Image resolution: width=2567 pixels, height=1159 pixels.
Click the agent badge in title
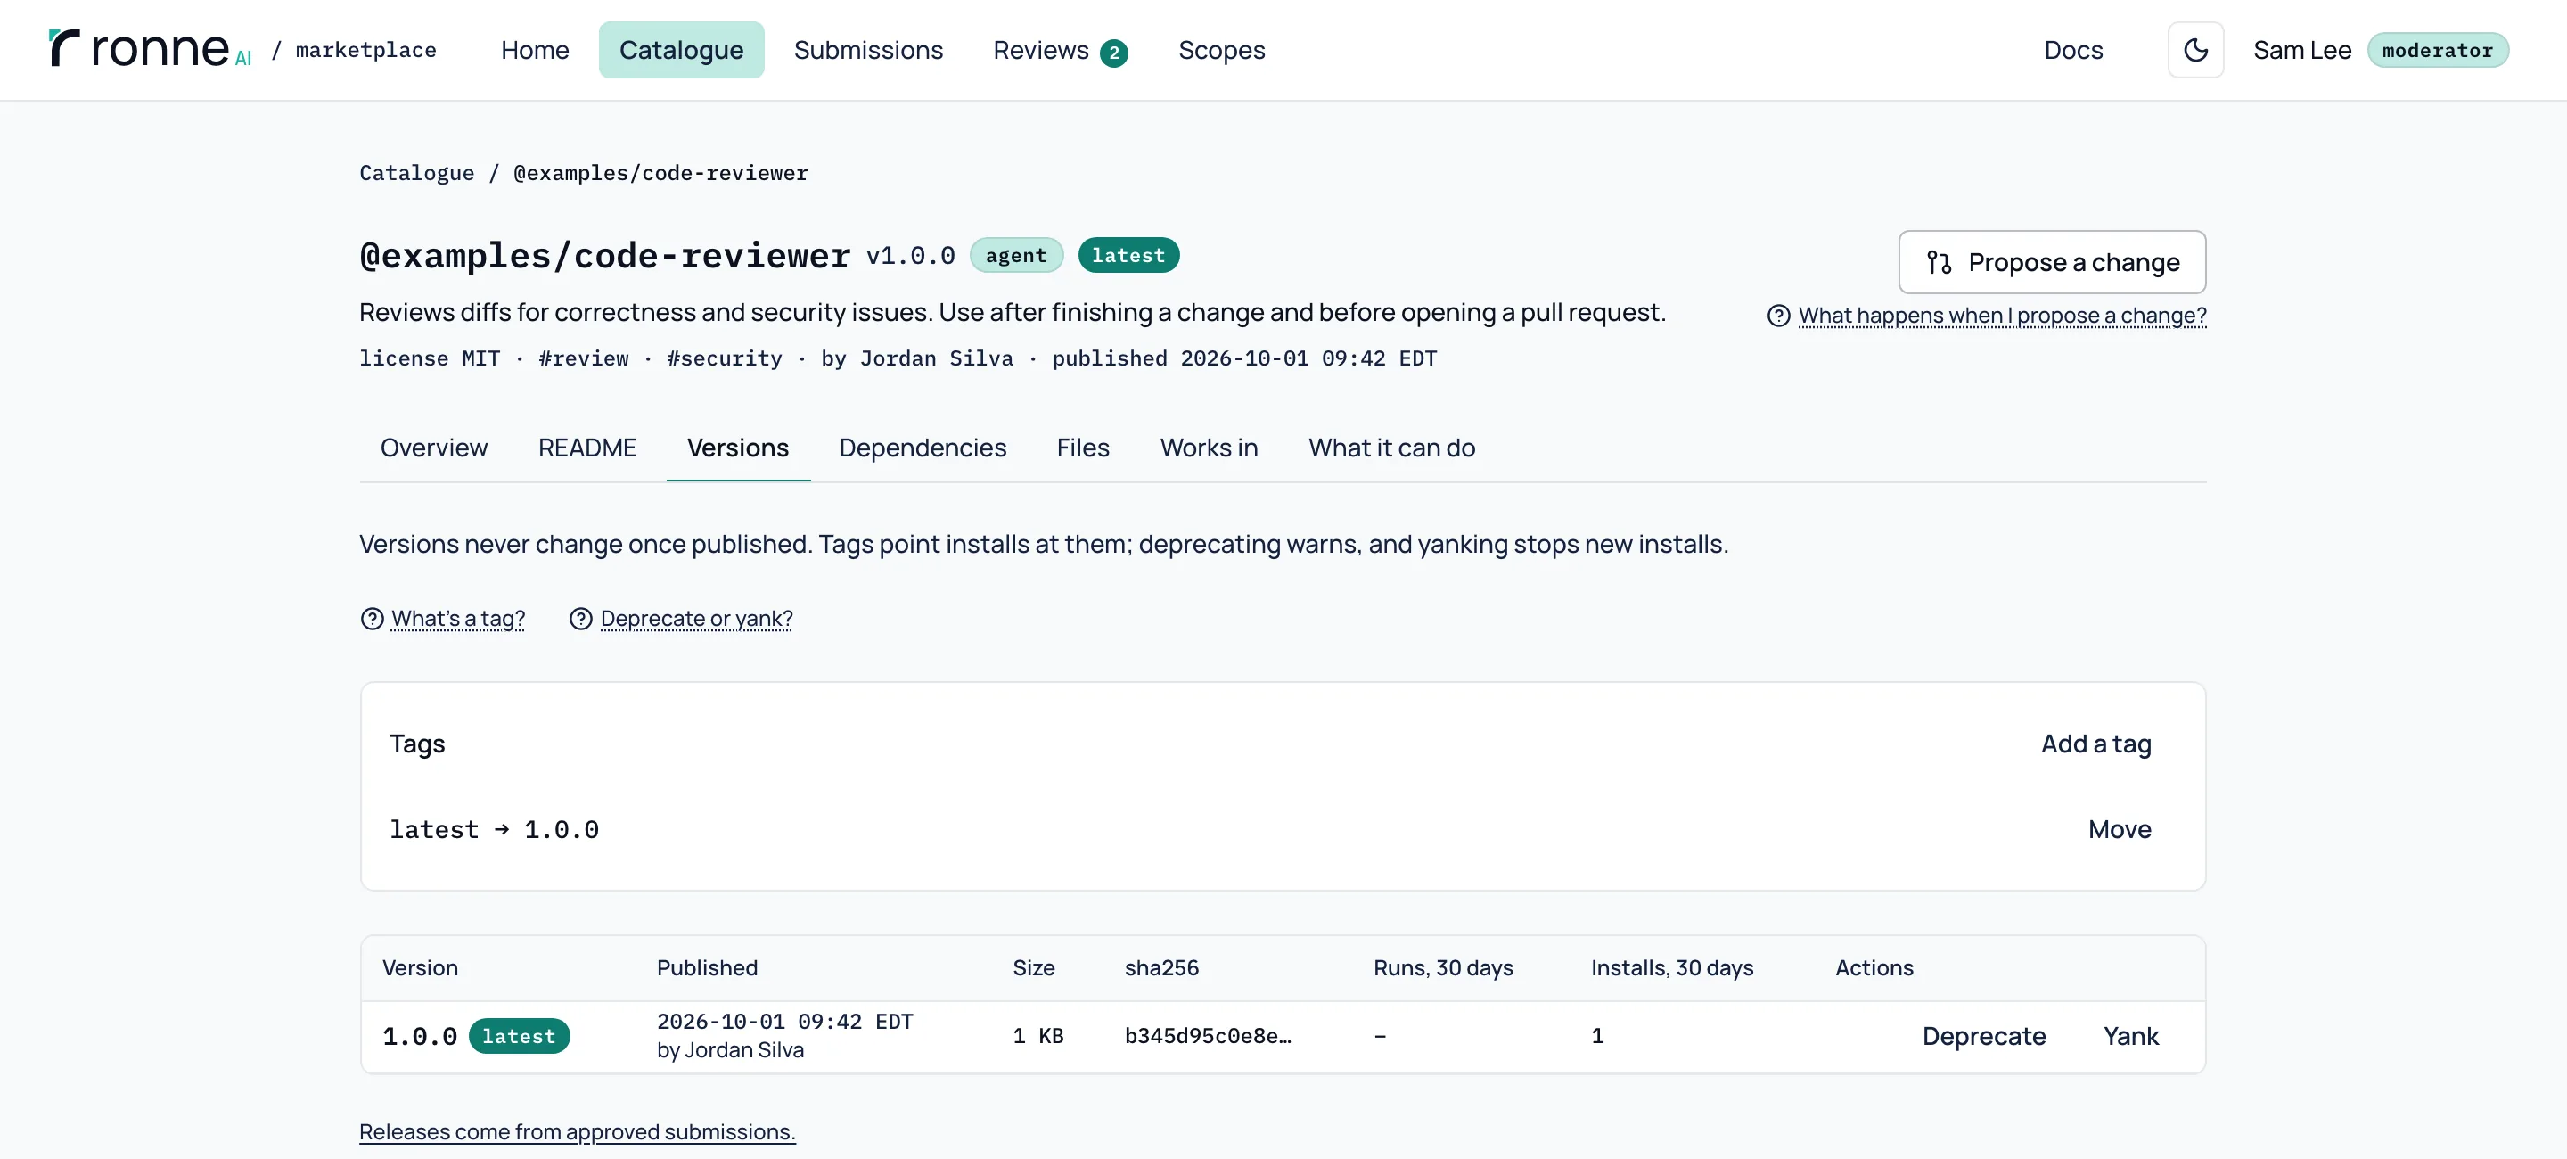click(1015, 255)
